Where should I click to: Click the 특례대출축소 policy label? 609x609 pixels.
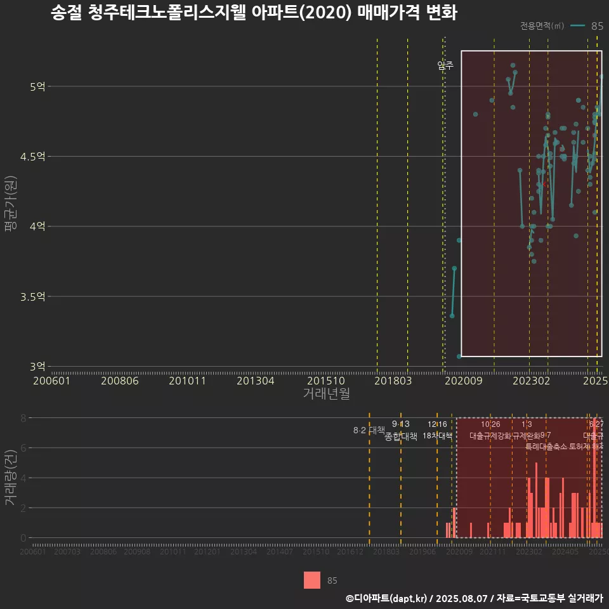pyautogui.click(x=546, y=447)
